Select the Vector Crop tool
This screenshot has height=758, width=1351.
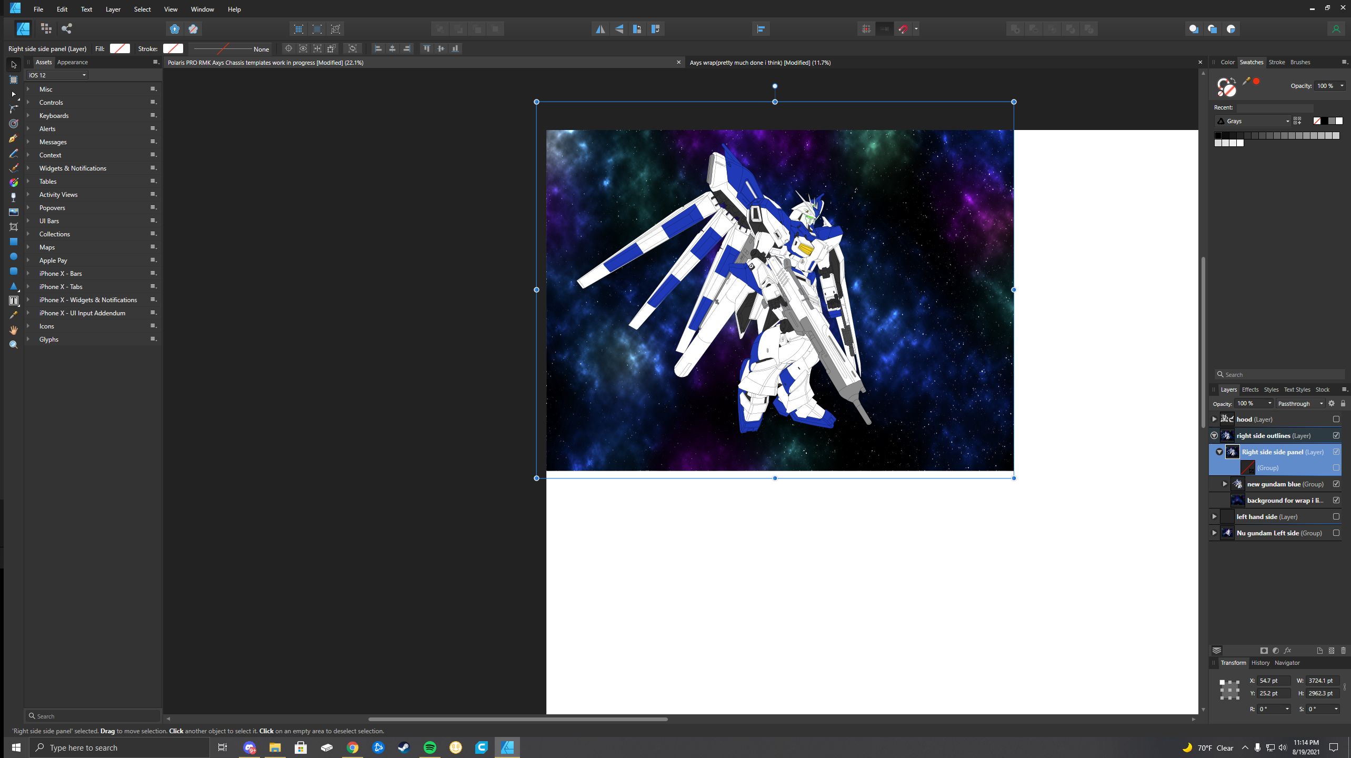(x=14, y=227)
